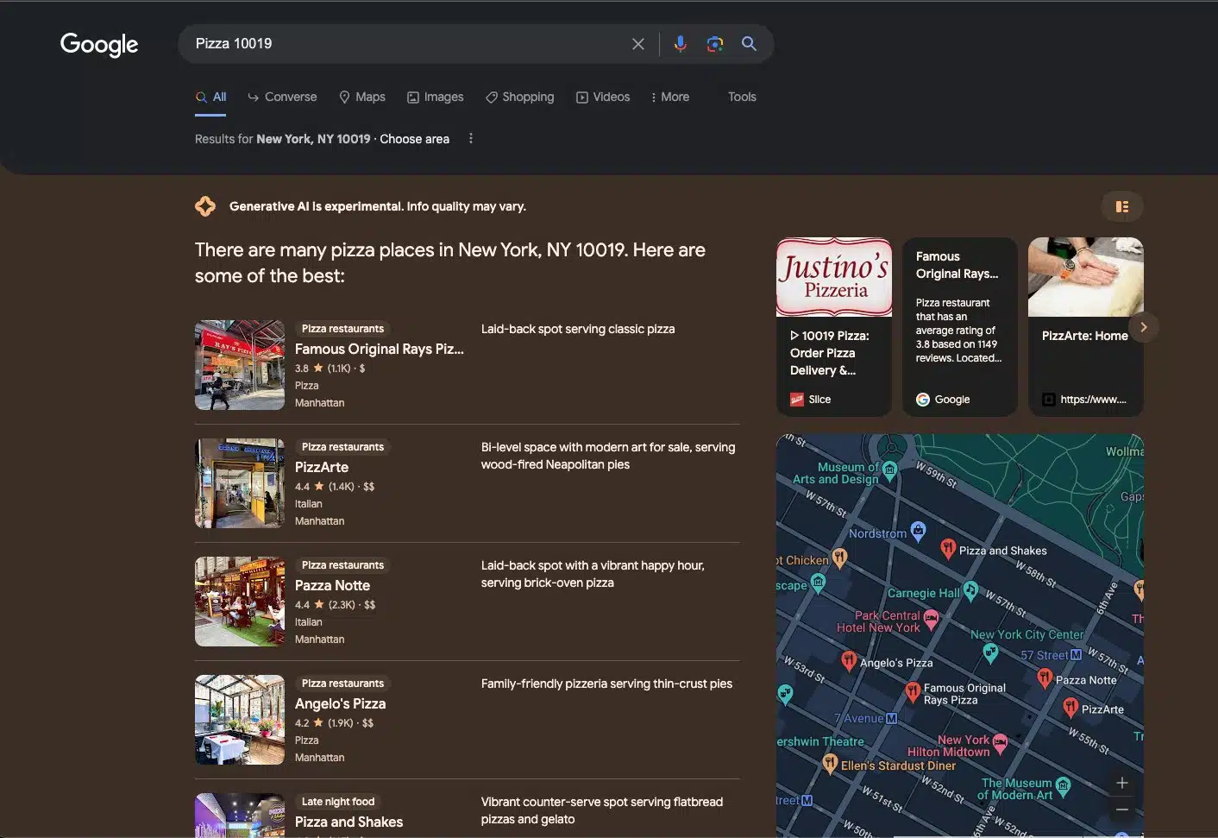Screen dimensions: 1218x838
Task: Click the Museum of Modern Art pin
Action: [1064, 785]
